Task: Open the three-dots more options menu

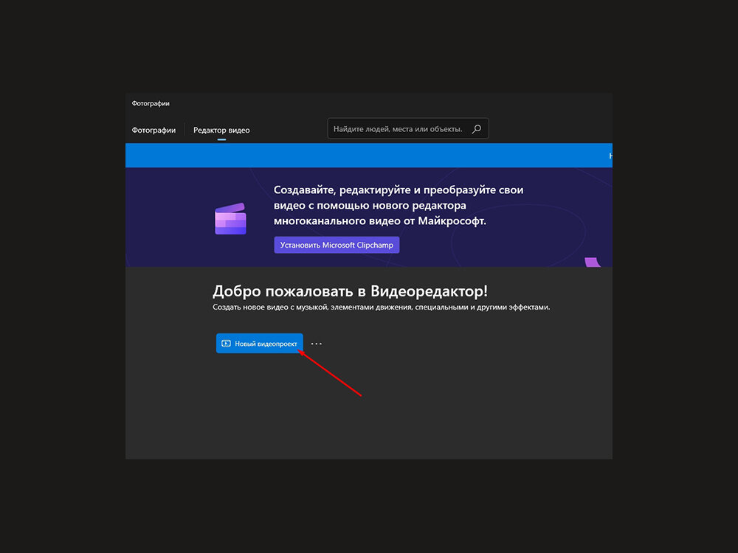Action: (x=317, y=344)
